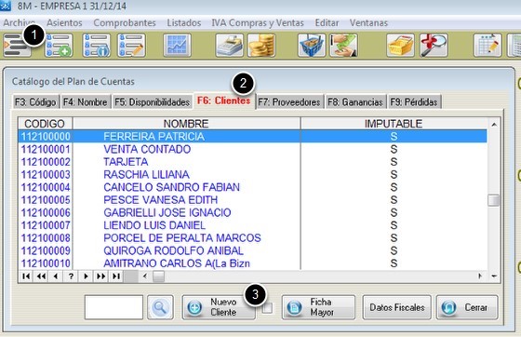The height and width of the screenshot is (337, 521).
Task: Open the Ventanas menu
Action: (368, 22)
